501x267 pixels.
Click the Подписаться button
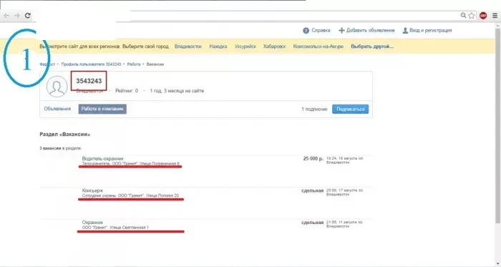pos(350,109)
